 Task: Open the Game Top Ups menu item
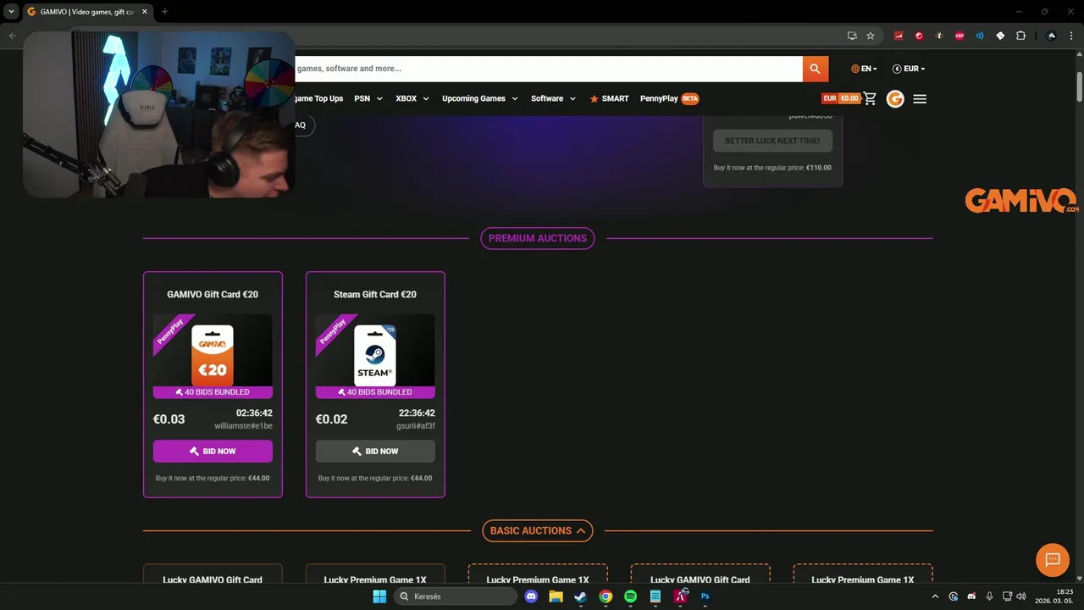(x=318, y=98)
